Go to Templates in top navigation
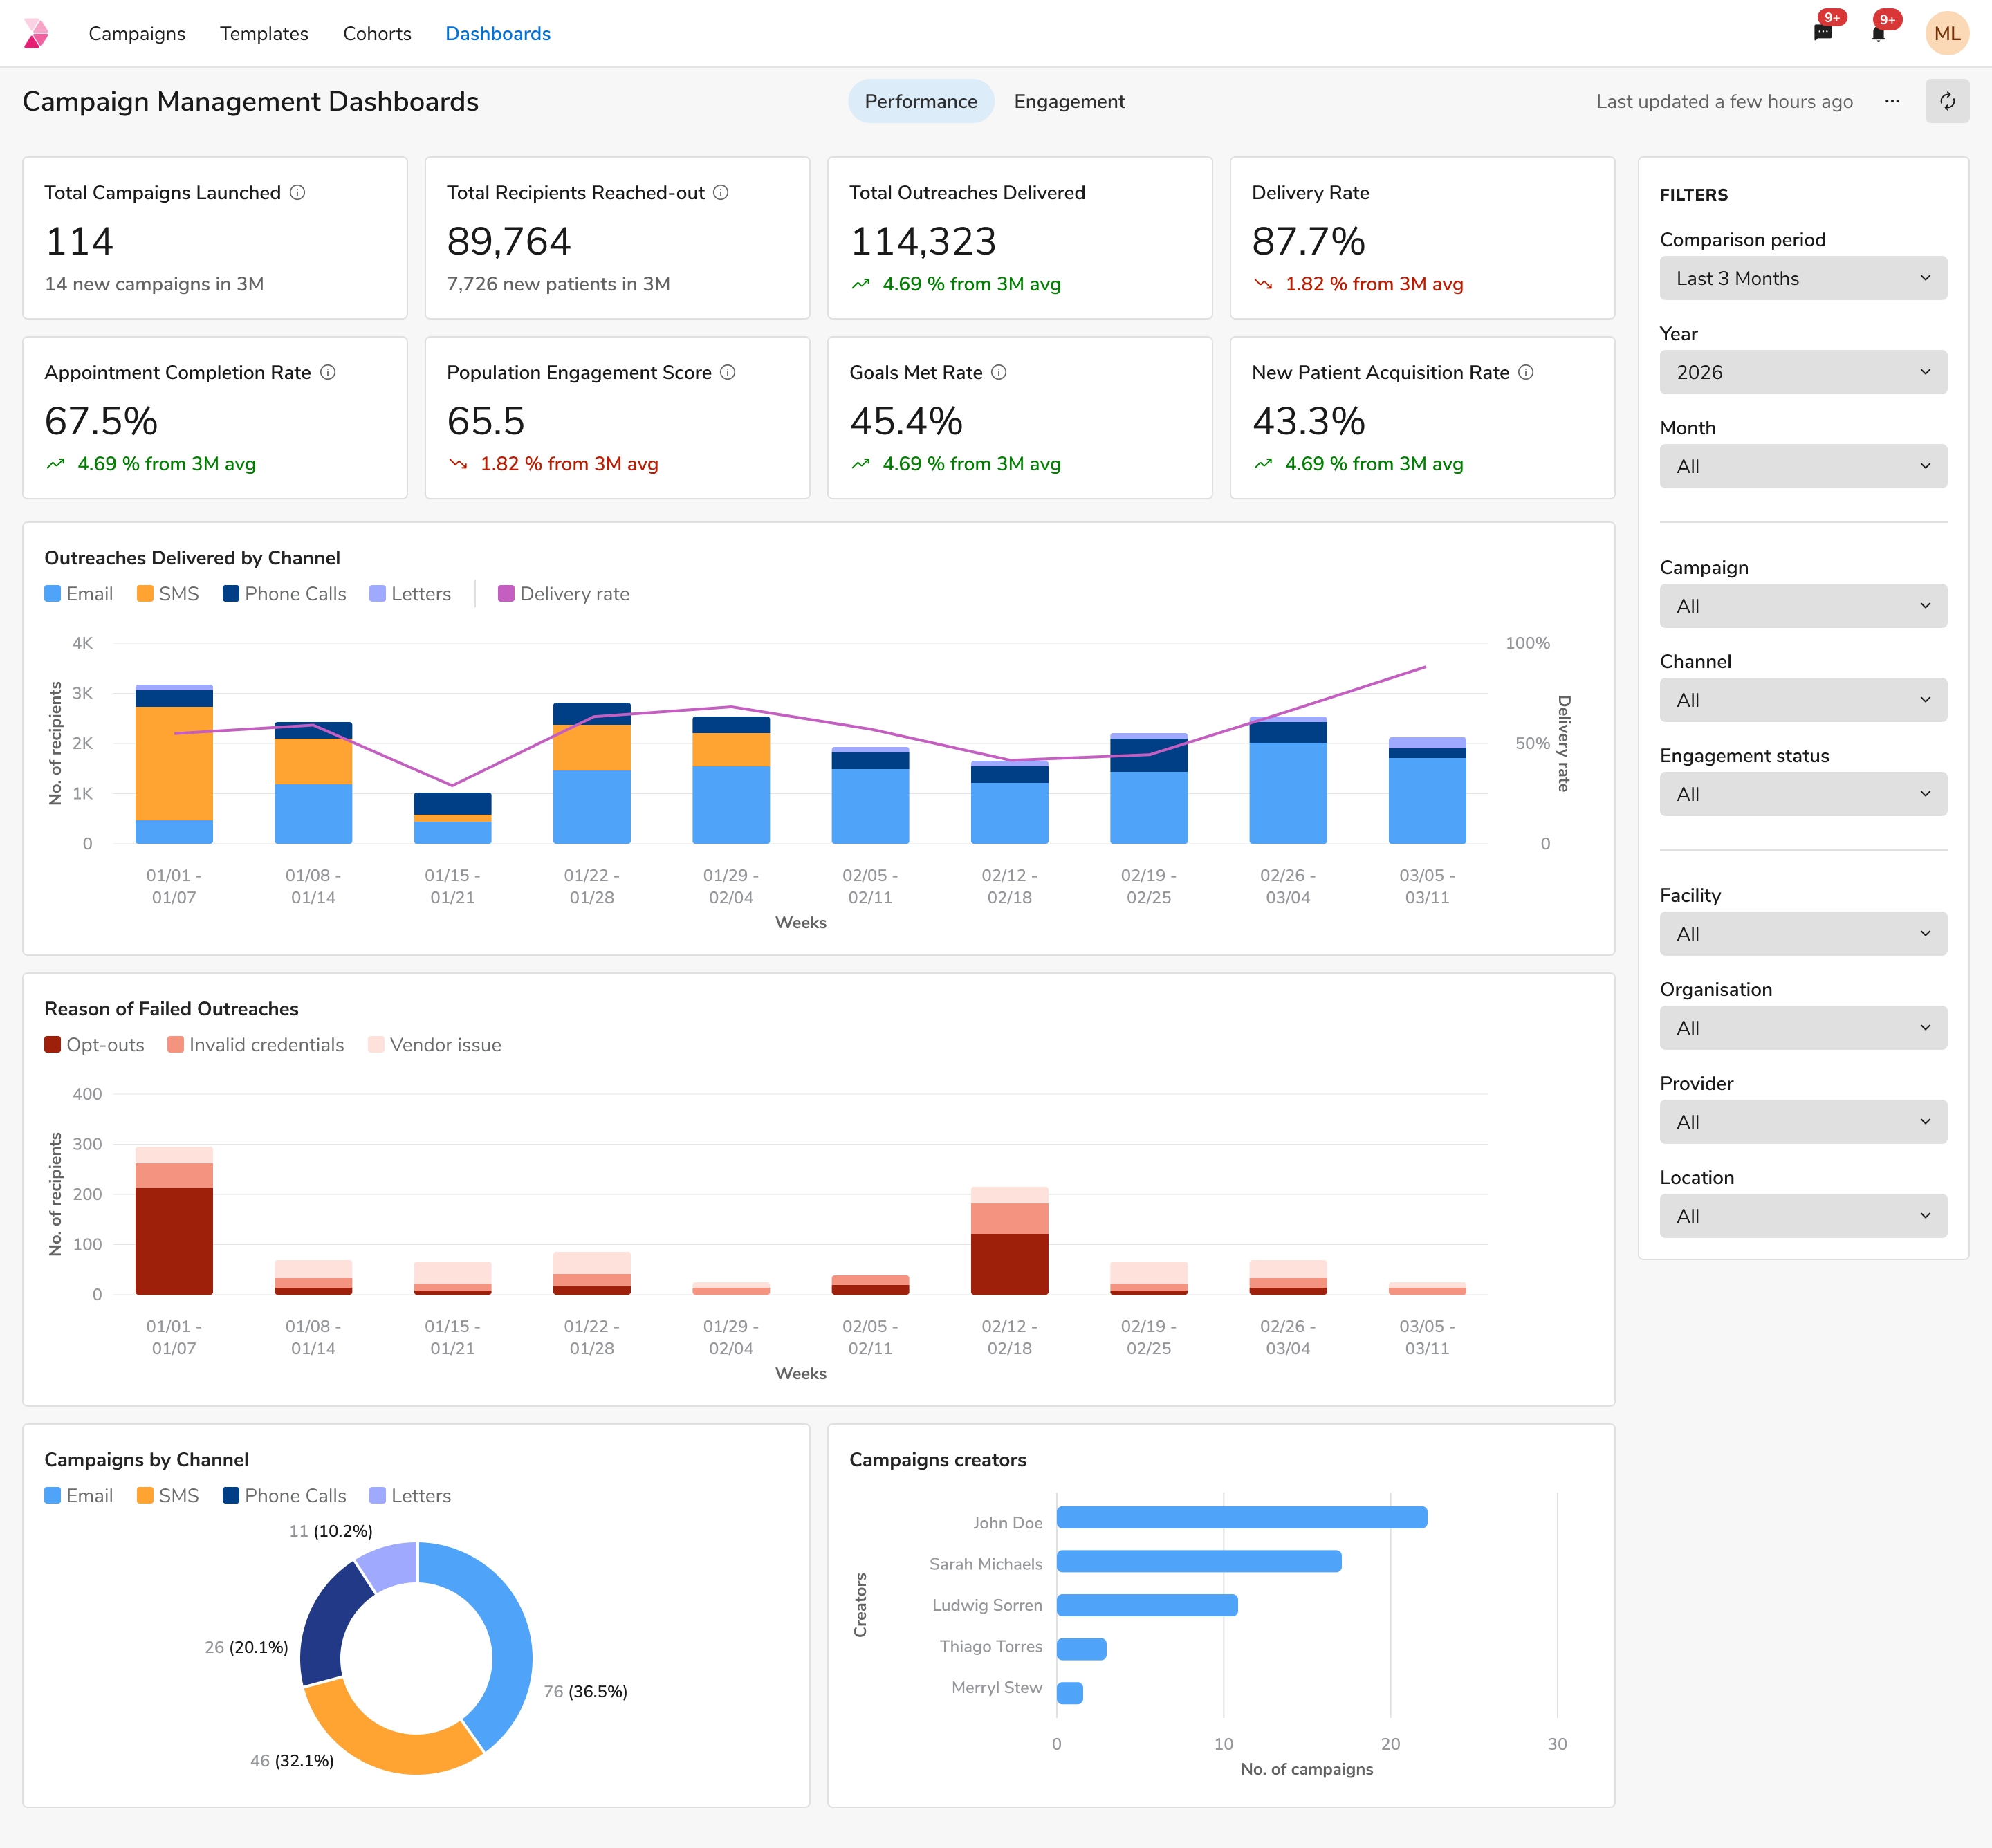Image resolution: width=1992 pixels, height=1848 pixels. tap(264, 33)
